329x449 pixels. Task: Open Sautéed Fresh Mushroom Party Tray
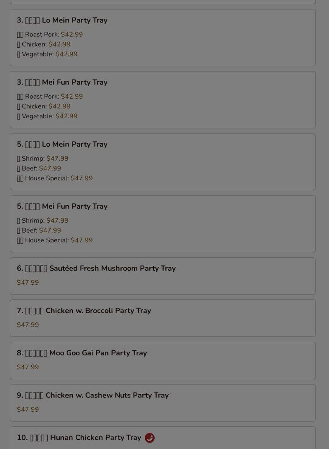point(163,276)
